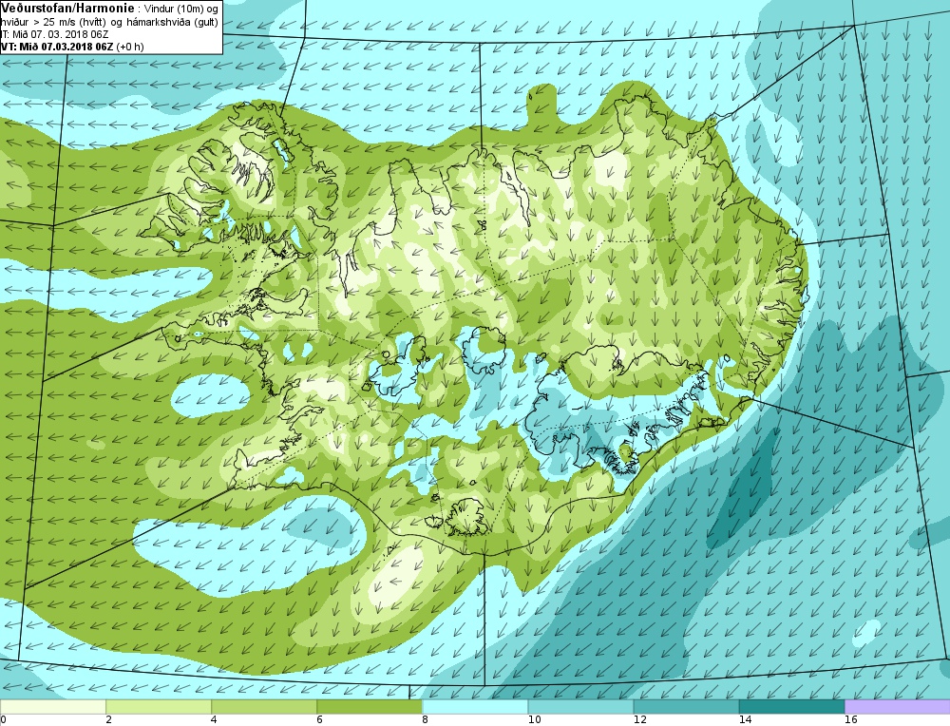Click the legend scale label 4
The height and width of the screenshot is (726, 950).
point(214,719)
